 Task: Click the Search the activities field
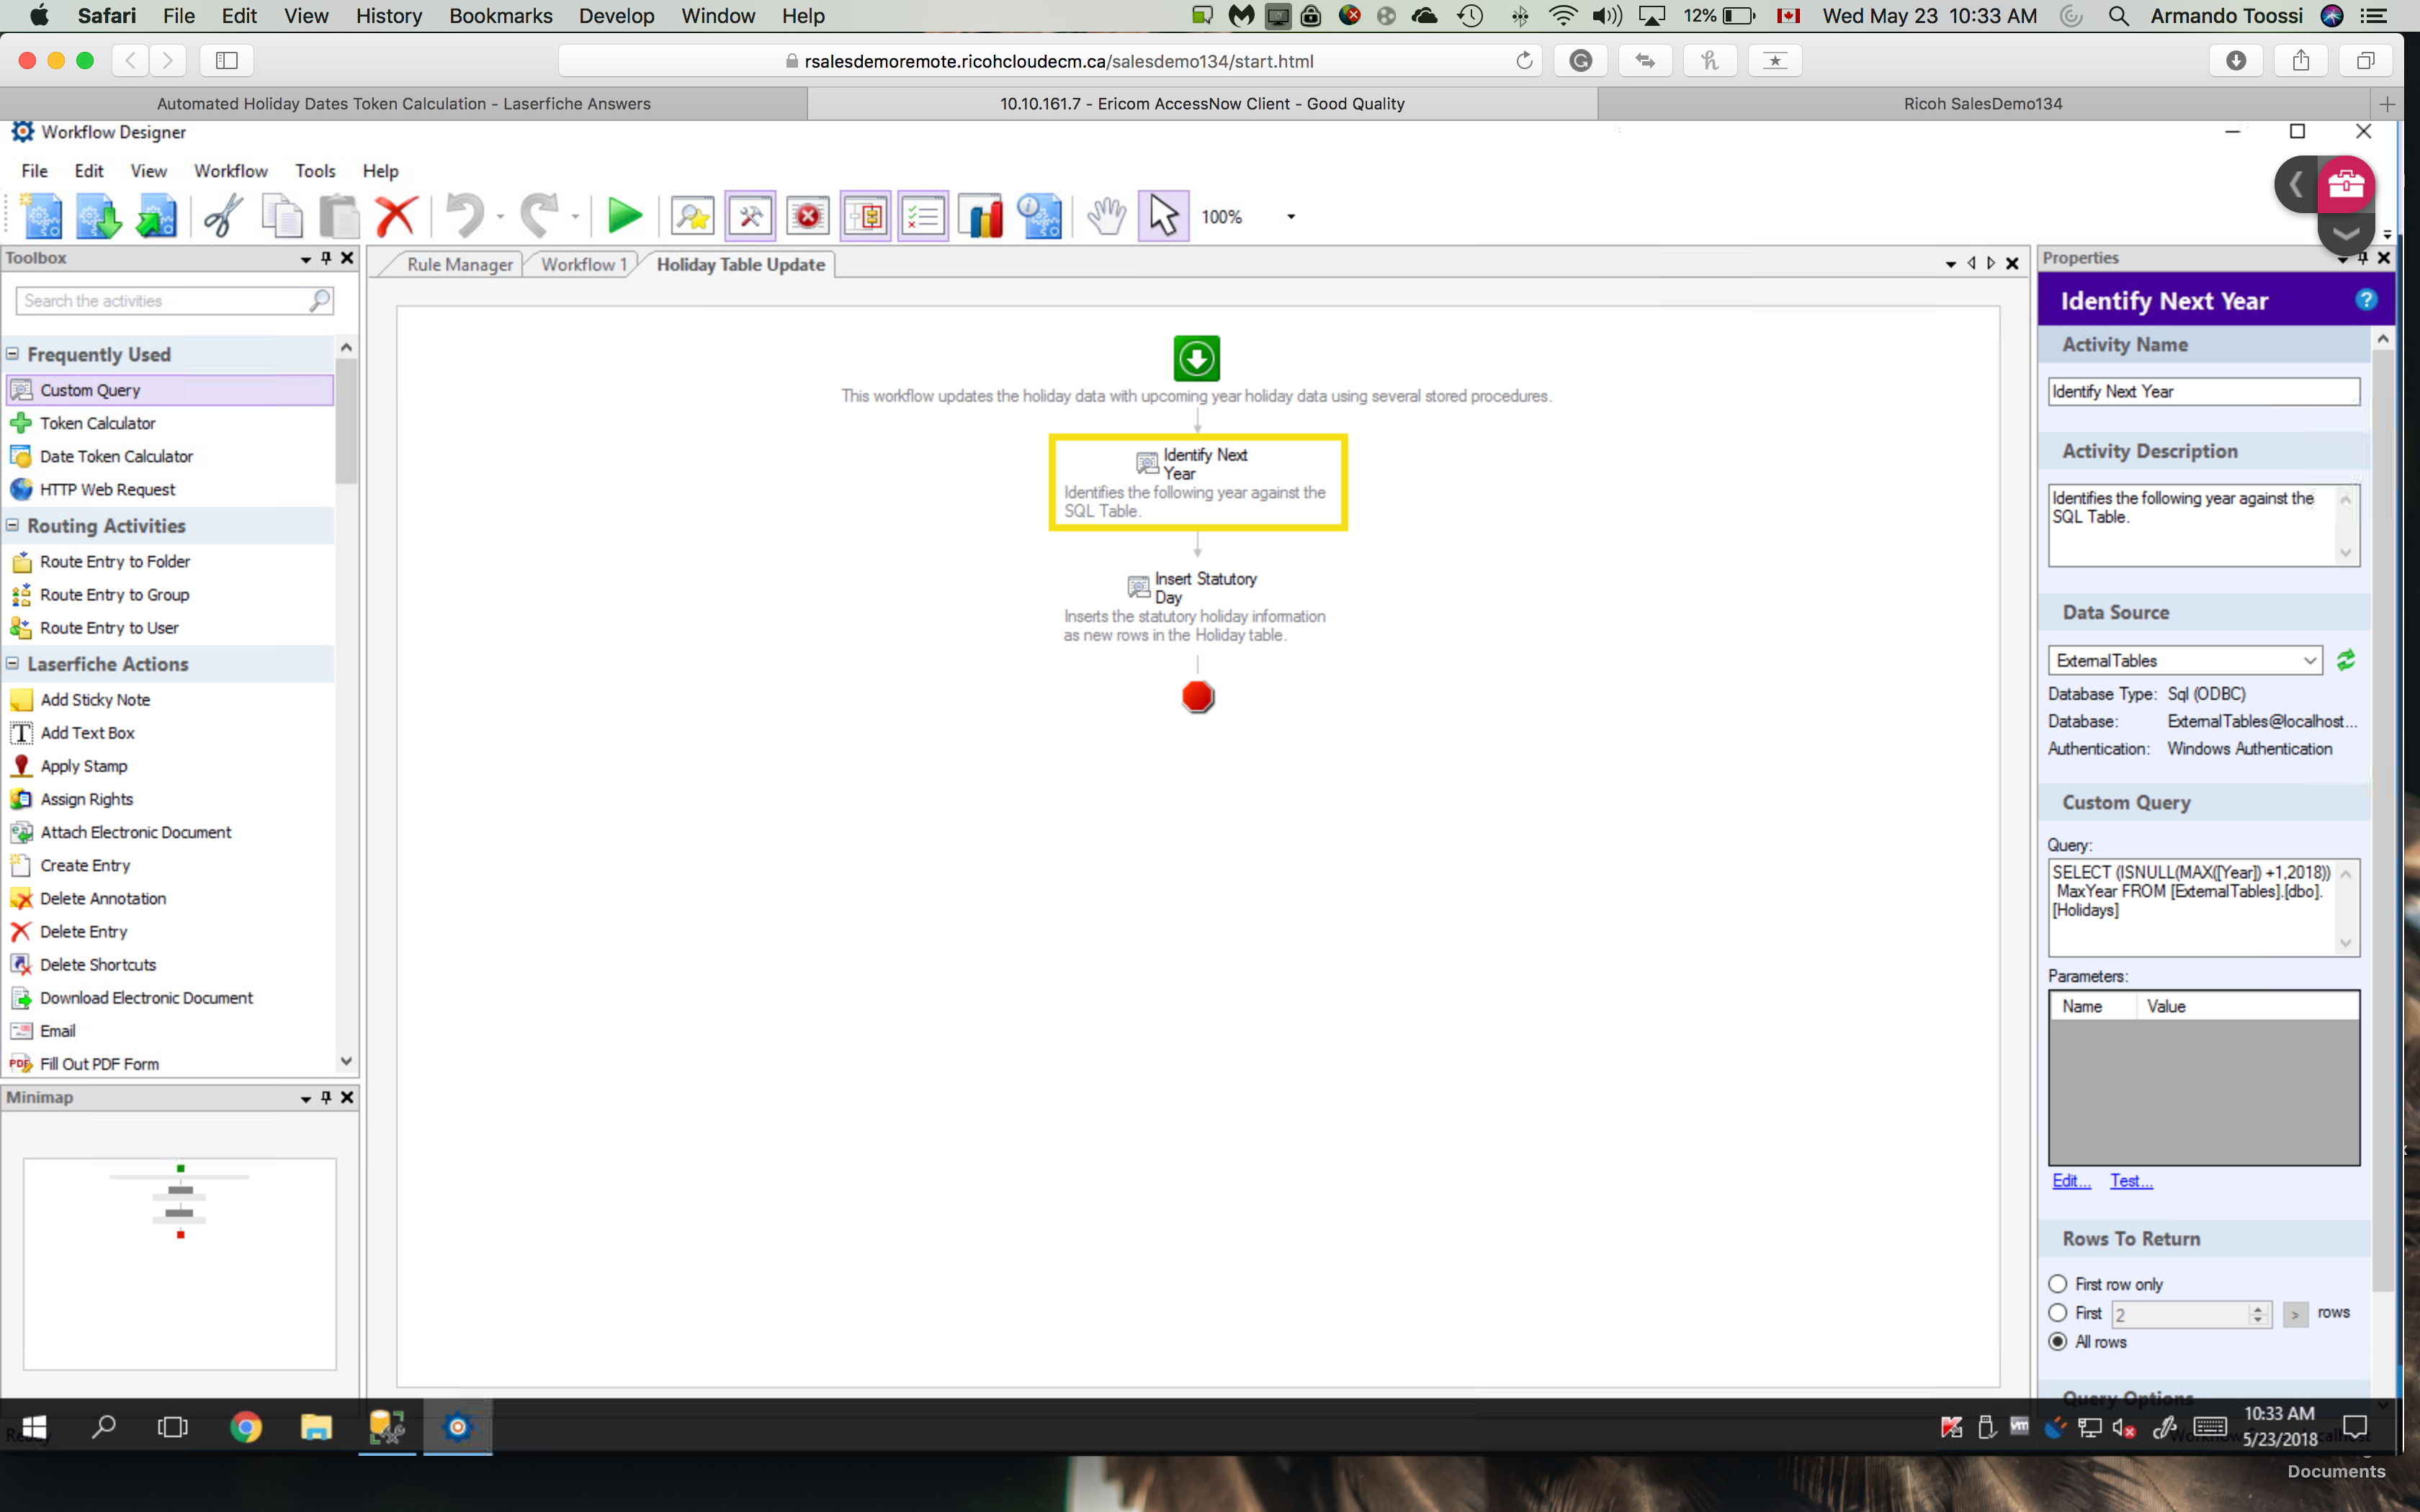(165, 300)
